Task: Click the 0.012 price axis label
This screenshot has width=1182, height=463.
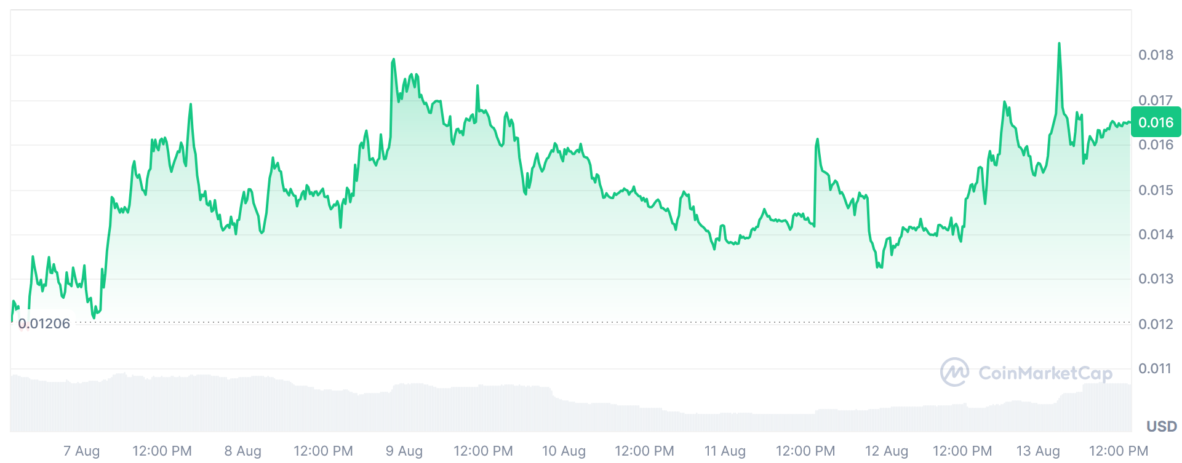Action: [x=1156, y=324]
